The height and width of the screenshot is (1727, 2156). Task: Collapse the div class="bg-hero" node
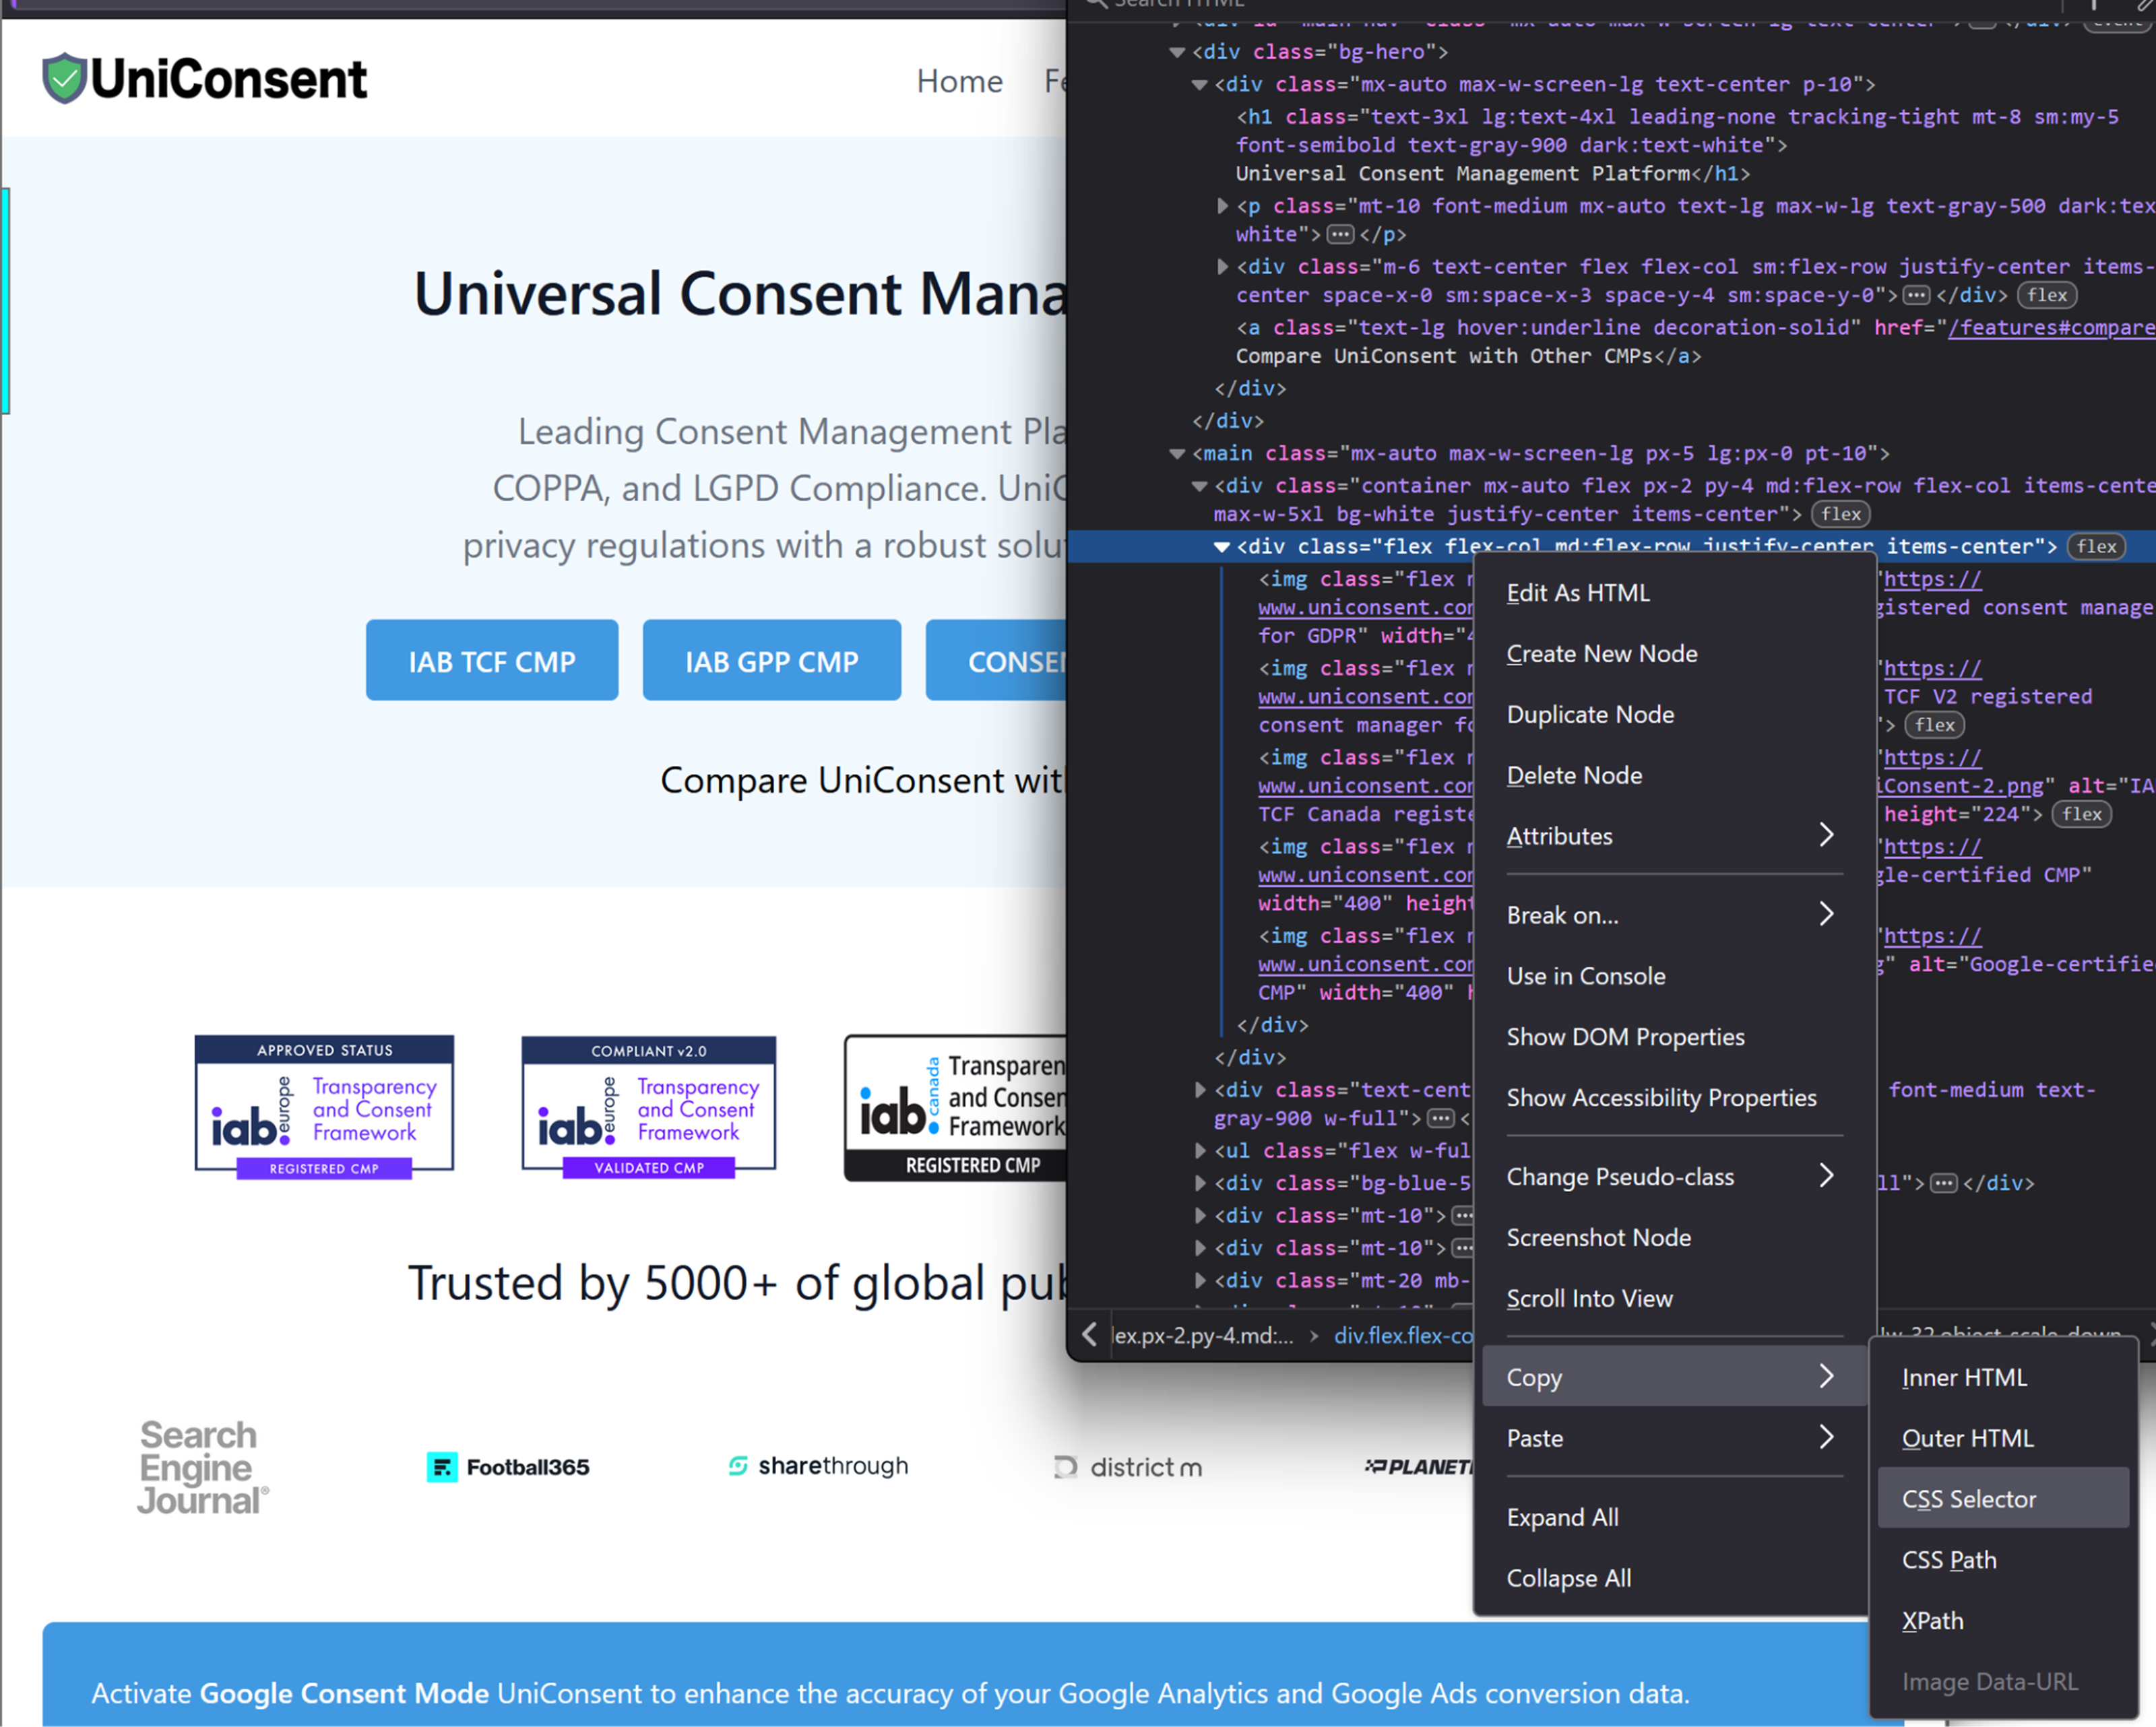click(x=1177, y=52)
